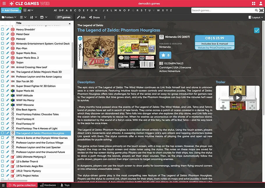
Task: Click the barcode scanner icon beside search
Action: 261,10
